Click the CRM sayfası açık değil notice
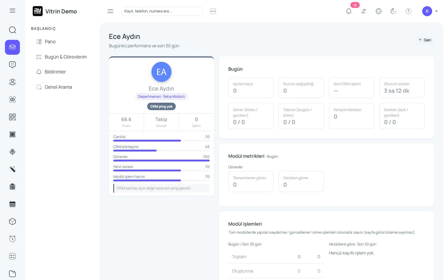Image resolution: width=448 pixels, height=280 pixels. (x=161, y=188)
